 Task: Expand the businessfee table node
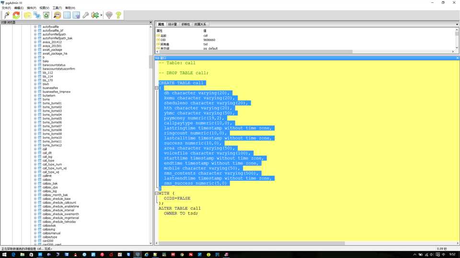(35, 88)
